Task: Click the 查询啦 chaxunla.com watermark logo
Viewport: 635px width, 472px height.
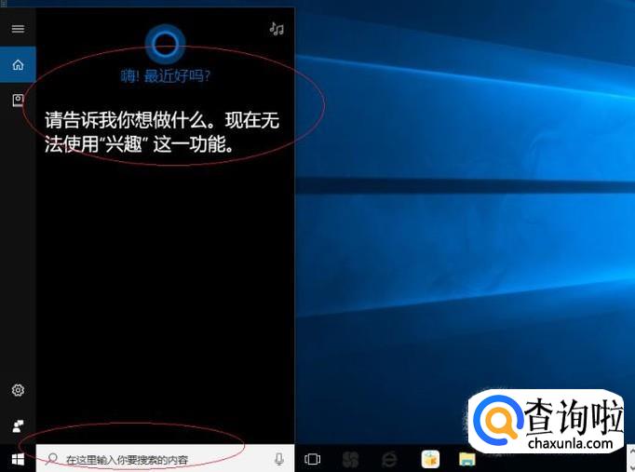Action: tap(547, 424)
